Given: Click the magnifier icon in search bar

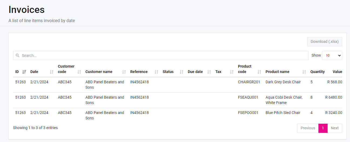Looking at the screenshot, I should tap(18, 56).
